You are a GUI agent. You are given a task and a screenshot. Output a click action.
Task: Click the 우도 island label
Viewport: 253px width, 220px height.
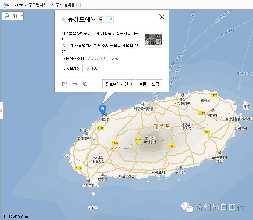247,107
